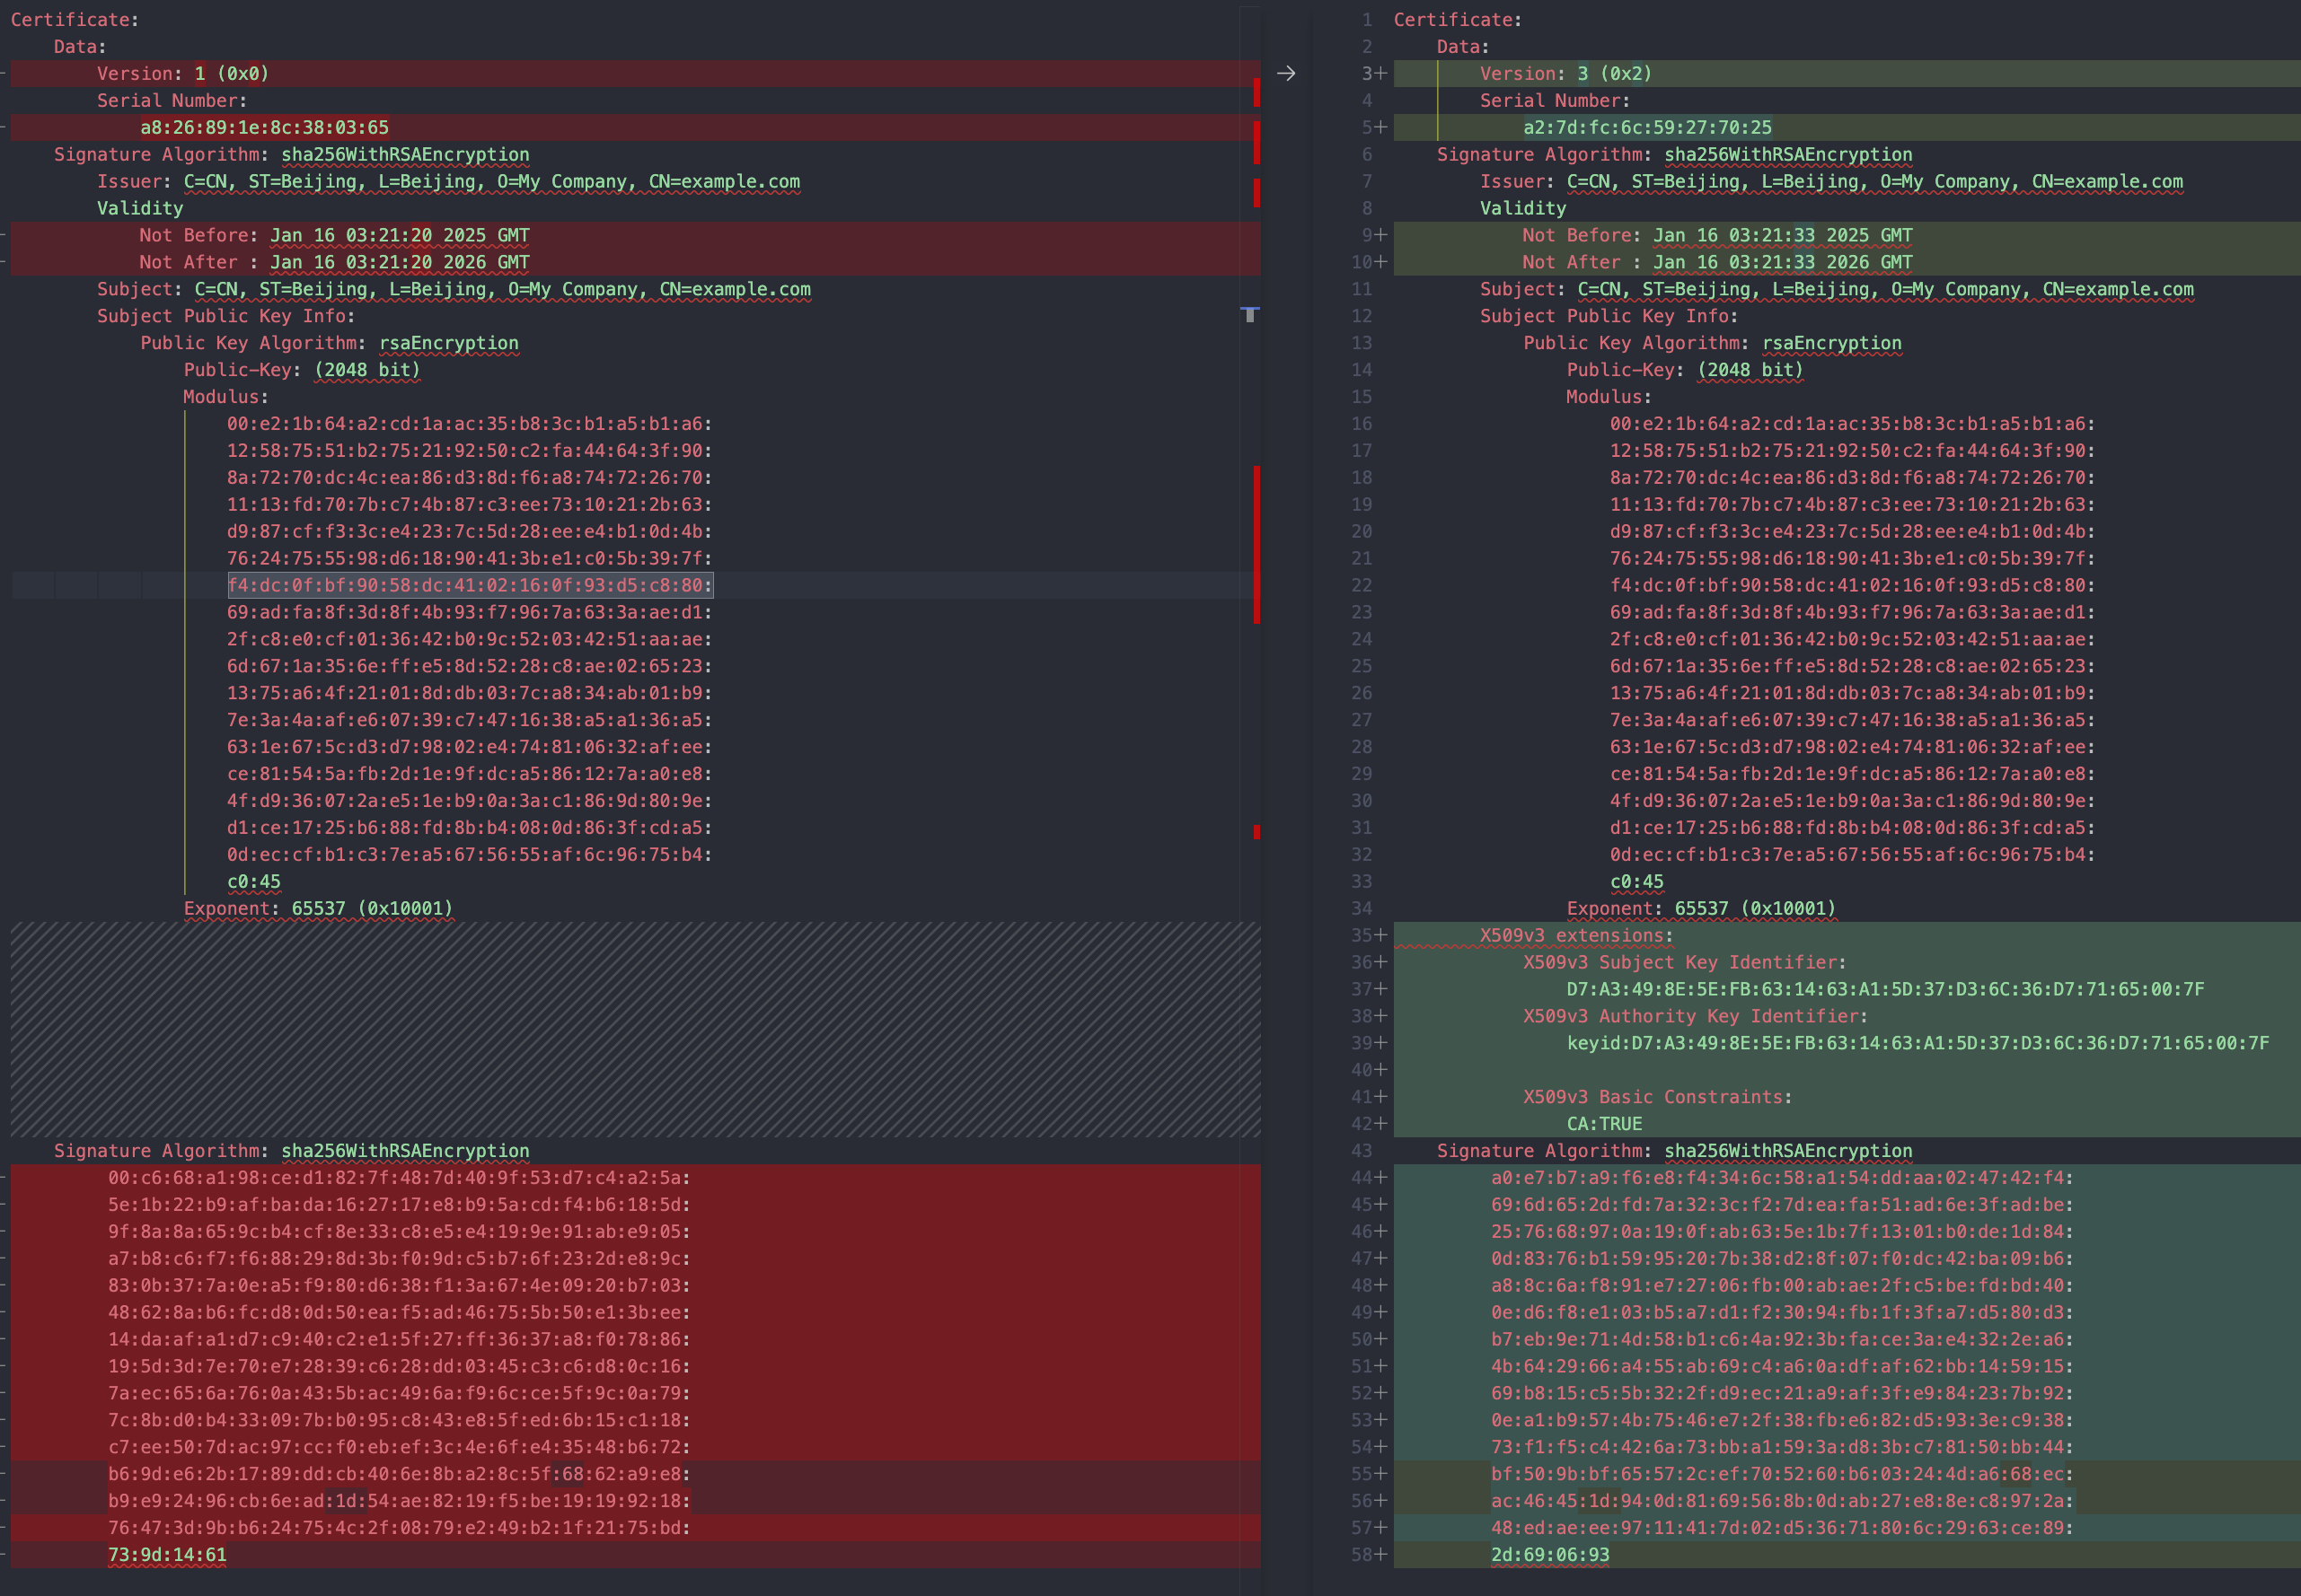Click right signature row ac:46:45:1d
This screenshot has height=1596, width=2301.
pos(1783,1502)
